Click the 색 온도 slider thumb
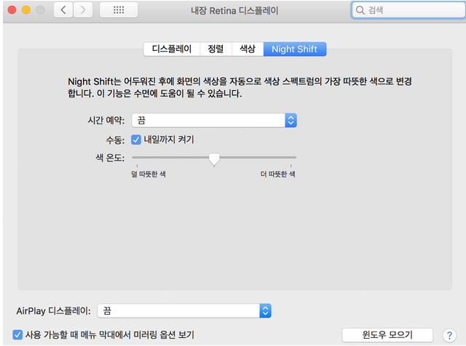The height and width of the screenshot is (346, 466). [214, 159]
